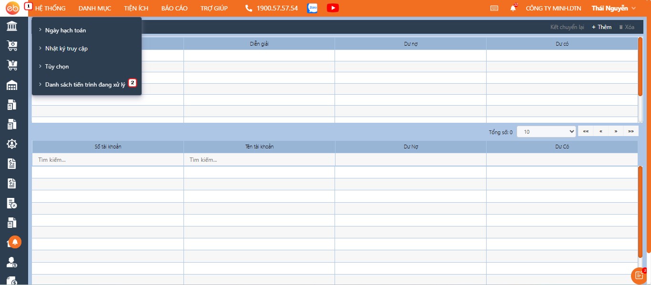The width and height of the screenshot is (651, 285).
Task: Open the warehouse icon in left sidebar
Action: [x=12, y=86]
